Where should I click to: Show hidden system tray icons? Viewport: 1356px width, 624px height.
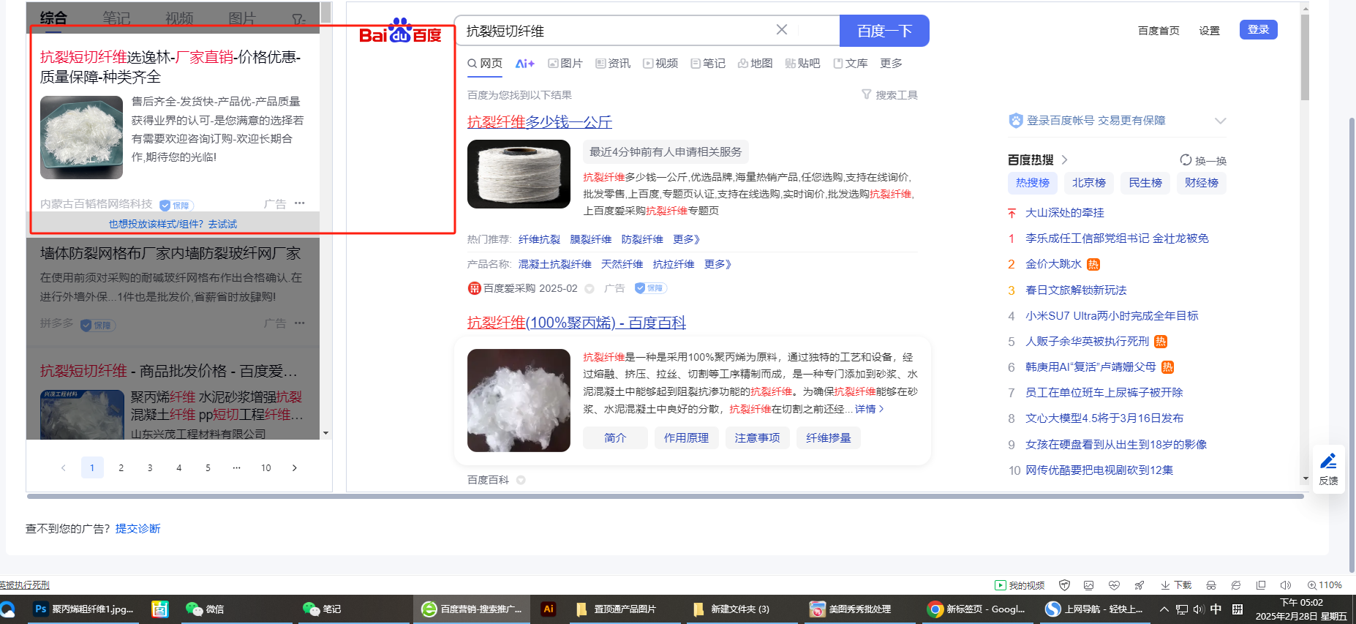click(x=1164, y=609)
